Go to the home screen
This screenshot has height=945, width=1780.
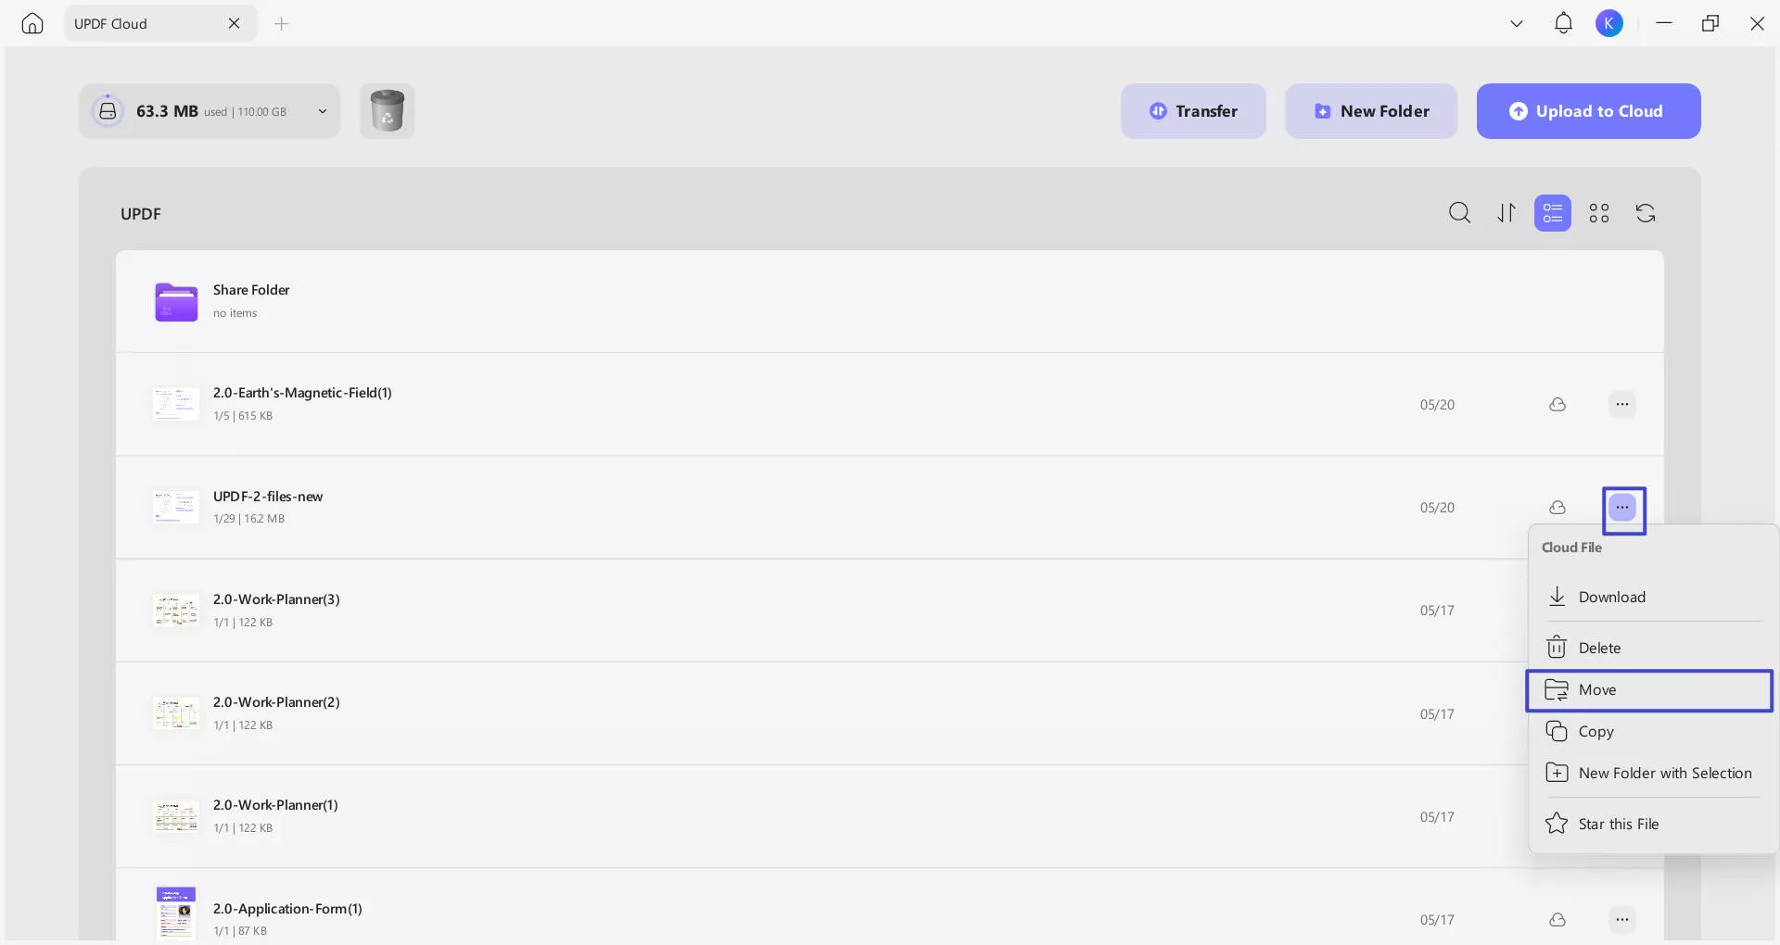coord(32,23)
